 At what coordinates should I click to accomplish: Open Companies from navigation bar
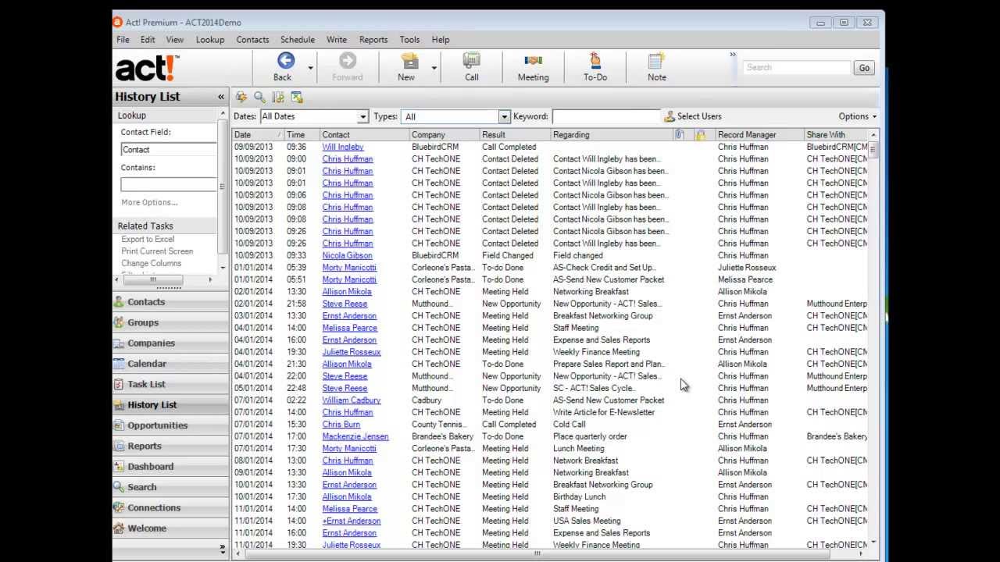click(x=170, y=343)
